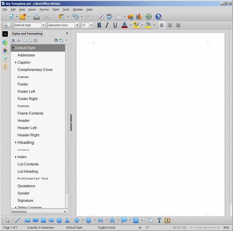
Task: Click the Insert Chart icon
Action: (139, 17)
